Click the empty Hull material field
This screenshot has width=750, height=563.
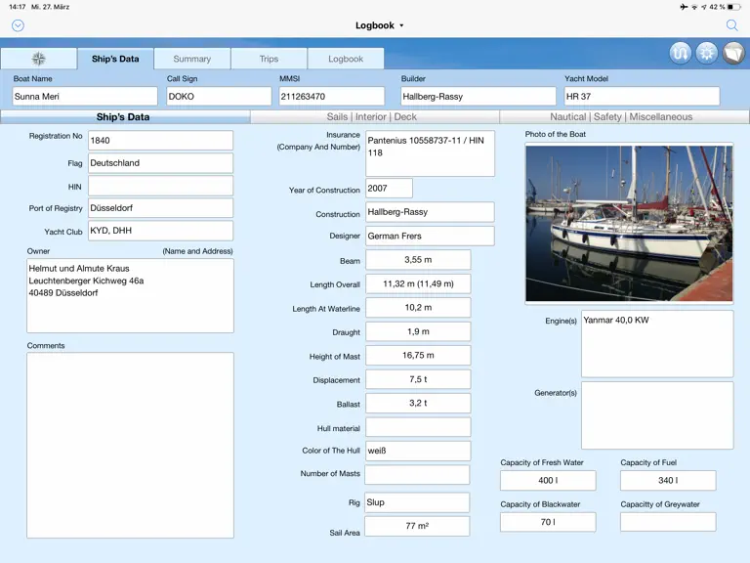[418, 427]
